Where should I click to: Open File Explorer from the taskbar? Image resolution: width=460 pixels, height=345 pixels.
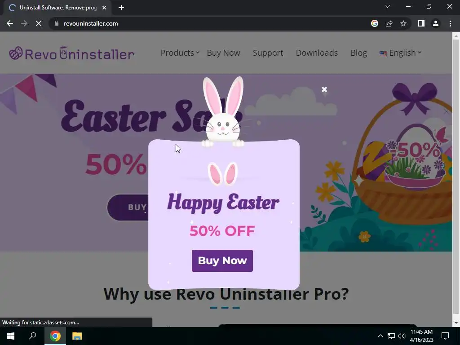click(77, 336)
